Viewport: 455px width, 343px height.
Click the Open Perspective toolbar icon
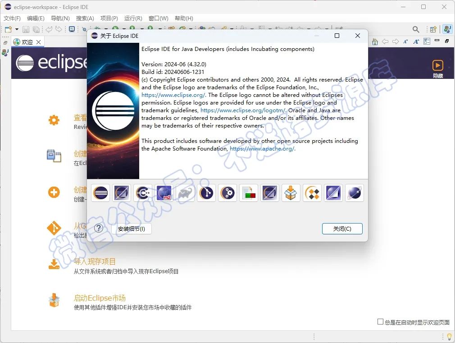(433, 29)
